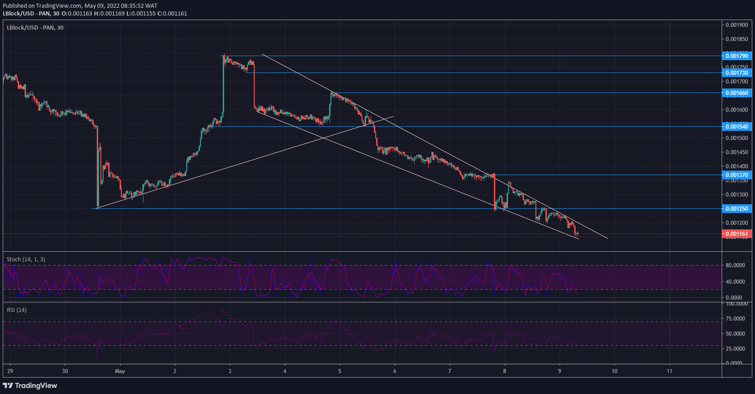Click the Stoch 40.0000 scale label
Viewport: 755px width, 394px height.
point(735,282)
